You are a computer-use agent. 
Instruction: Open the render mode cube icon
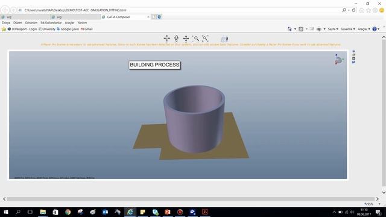click(224, 39)
